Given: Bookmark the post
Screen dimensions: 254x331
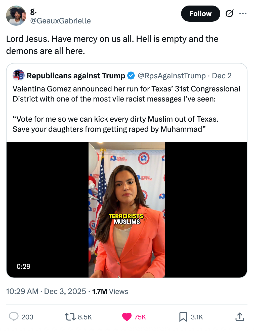Looking at the screenshot, I should [183, 317].
